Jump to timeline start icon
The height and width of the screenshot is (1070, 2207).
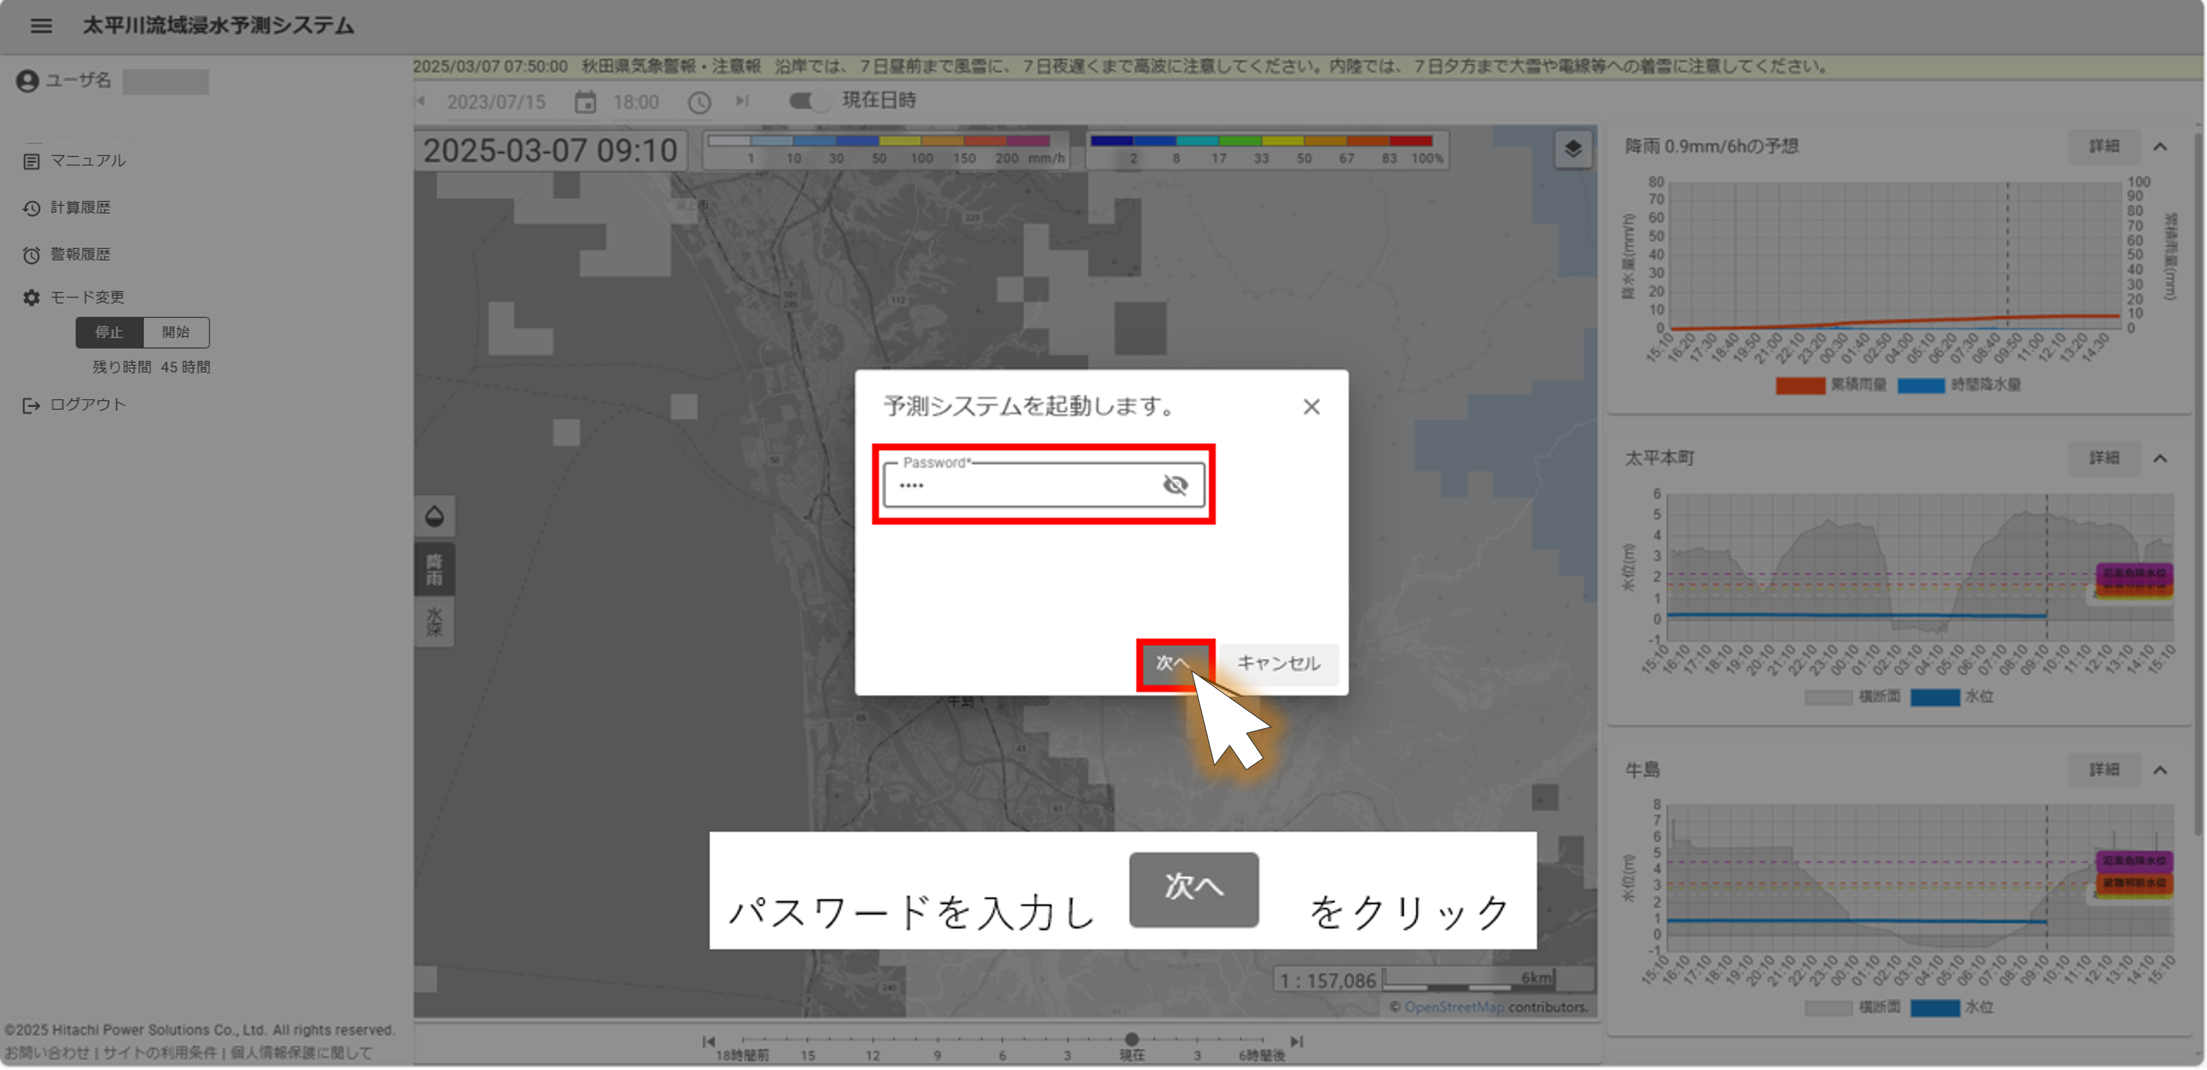tap(708, 1041)
